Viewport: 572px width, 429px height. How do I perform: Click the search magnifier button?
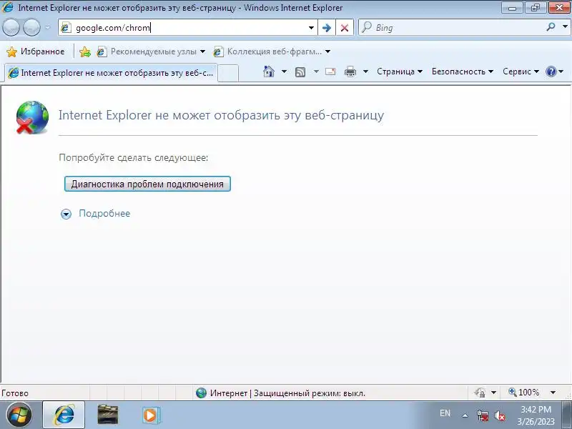click(x=551, y=26)
